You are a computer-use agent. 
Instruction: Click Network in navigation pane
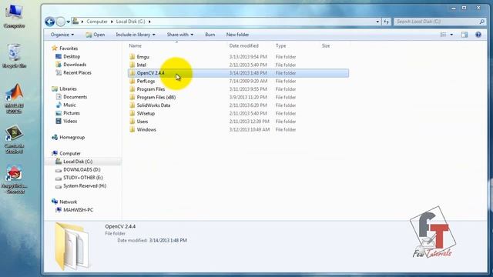click(x=69, y=202)
